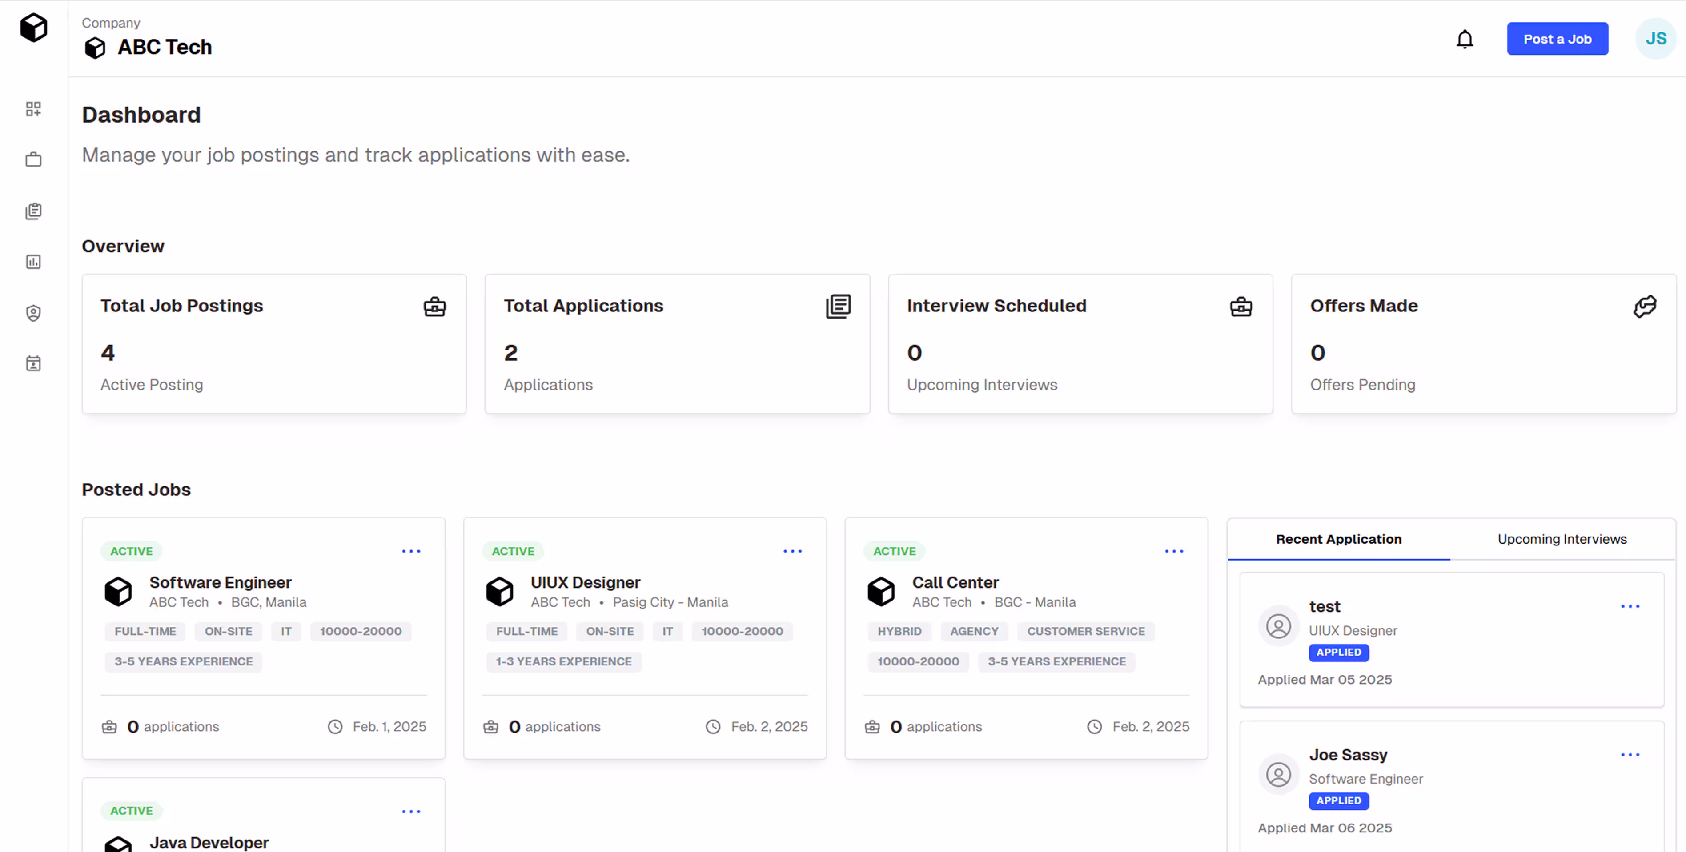
Task: Click UIUX Designer job company logo
Action: [x=500, y=591]
